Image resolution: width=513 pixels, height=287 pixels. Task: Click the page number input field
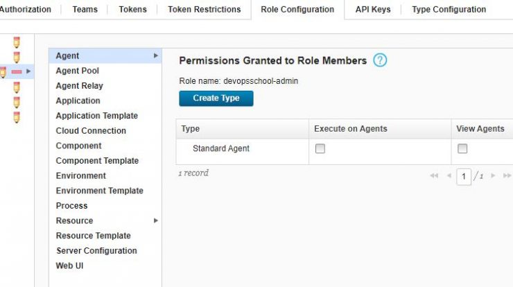(x=464, y=177)
